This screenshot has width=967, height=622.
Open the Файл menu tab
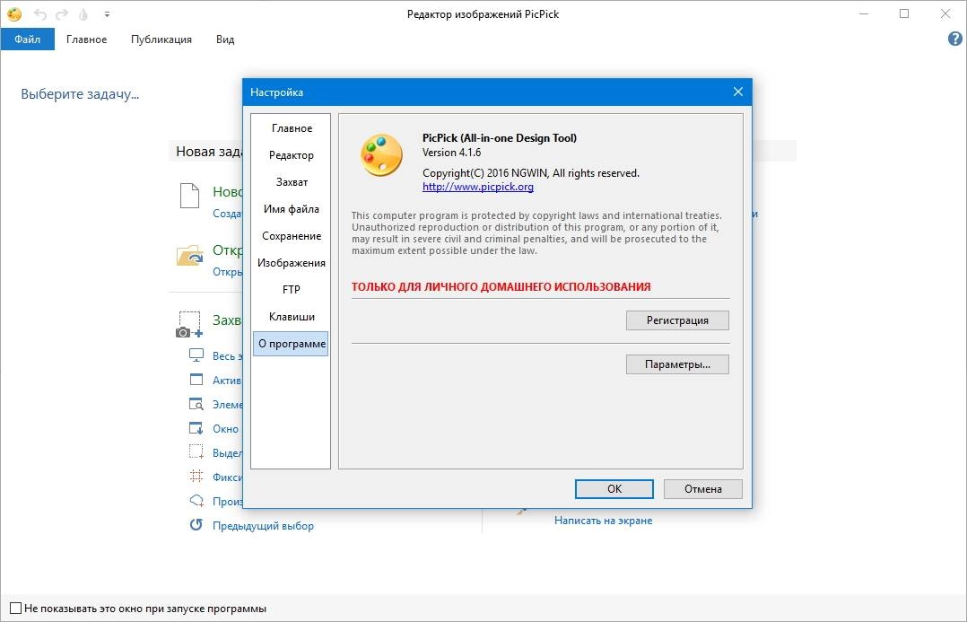tap(28, 39)
